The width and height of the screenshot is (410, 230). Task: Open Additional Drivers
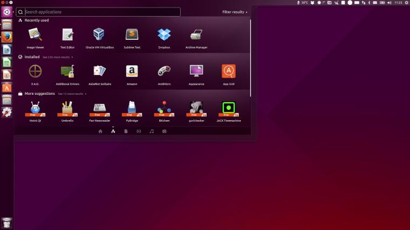67,75
